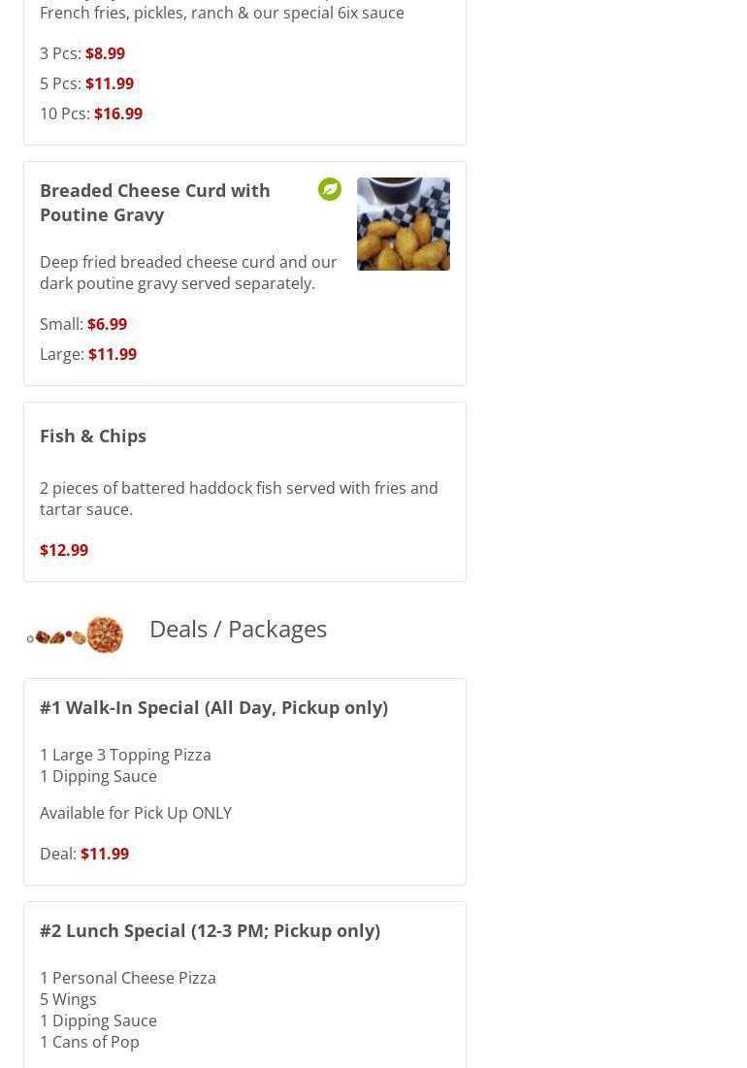
Task: Open the Fish & Chips item
Action: [x=93, y=436]
